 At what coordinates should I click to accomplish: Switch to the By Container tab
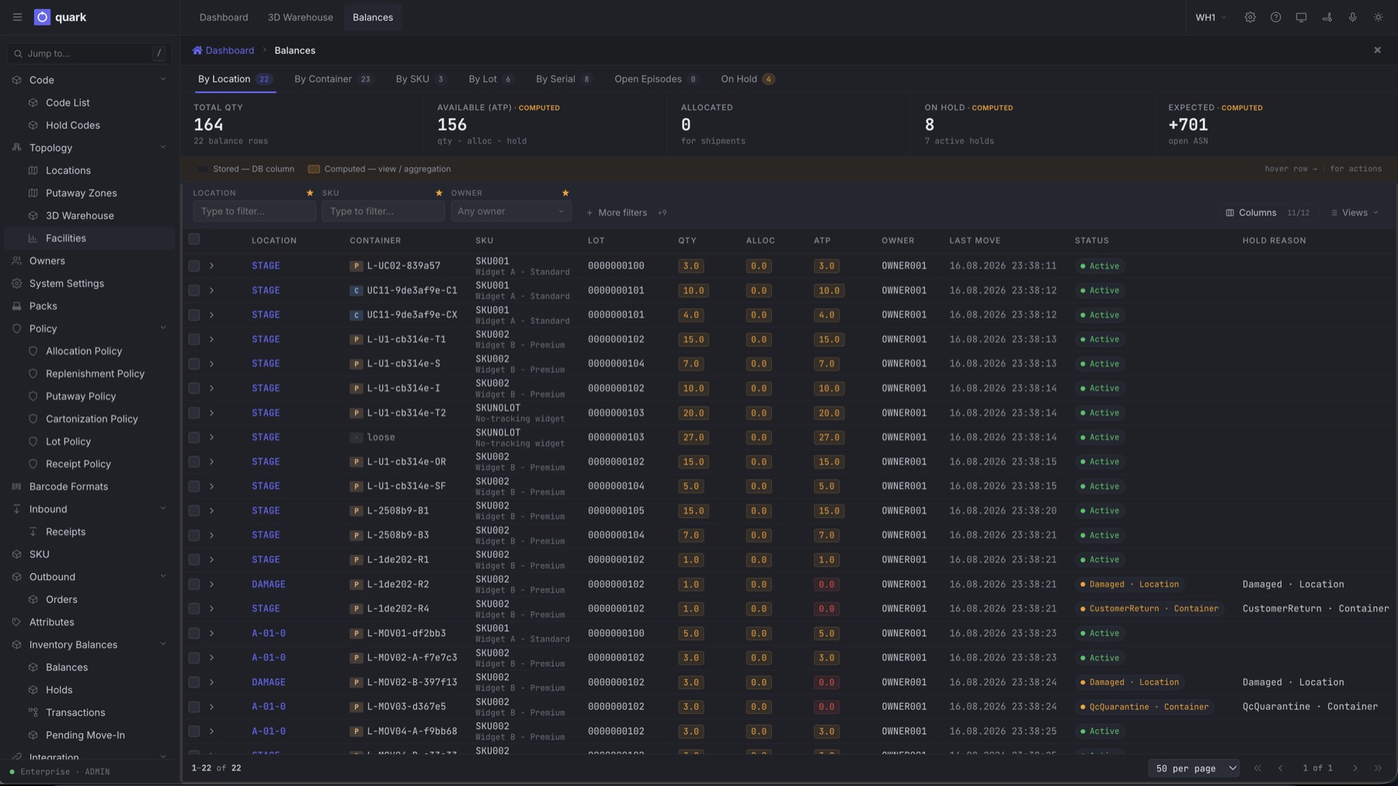333,79
